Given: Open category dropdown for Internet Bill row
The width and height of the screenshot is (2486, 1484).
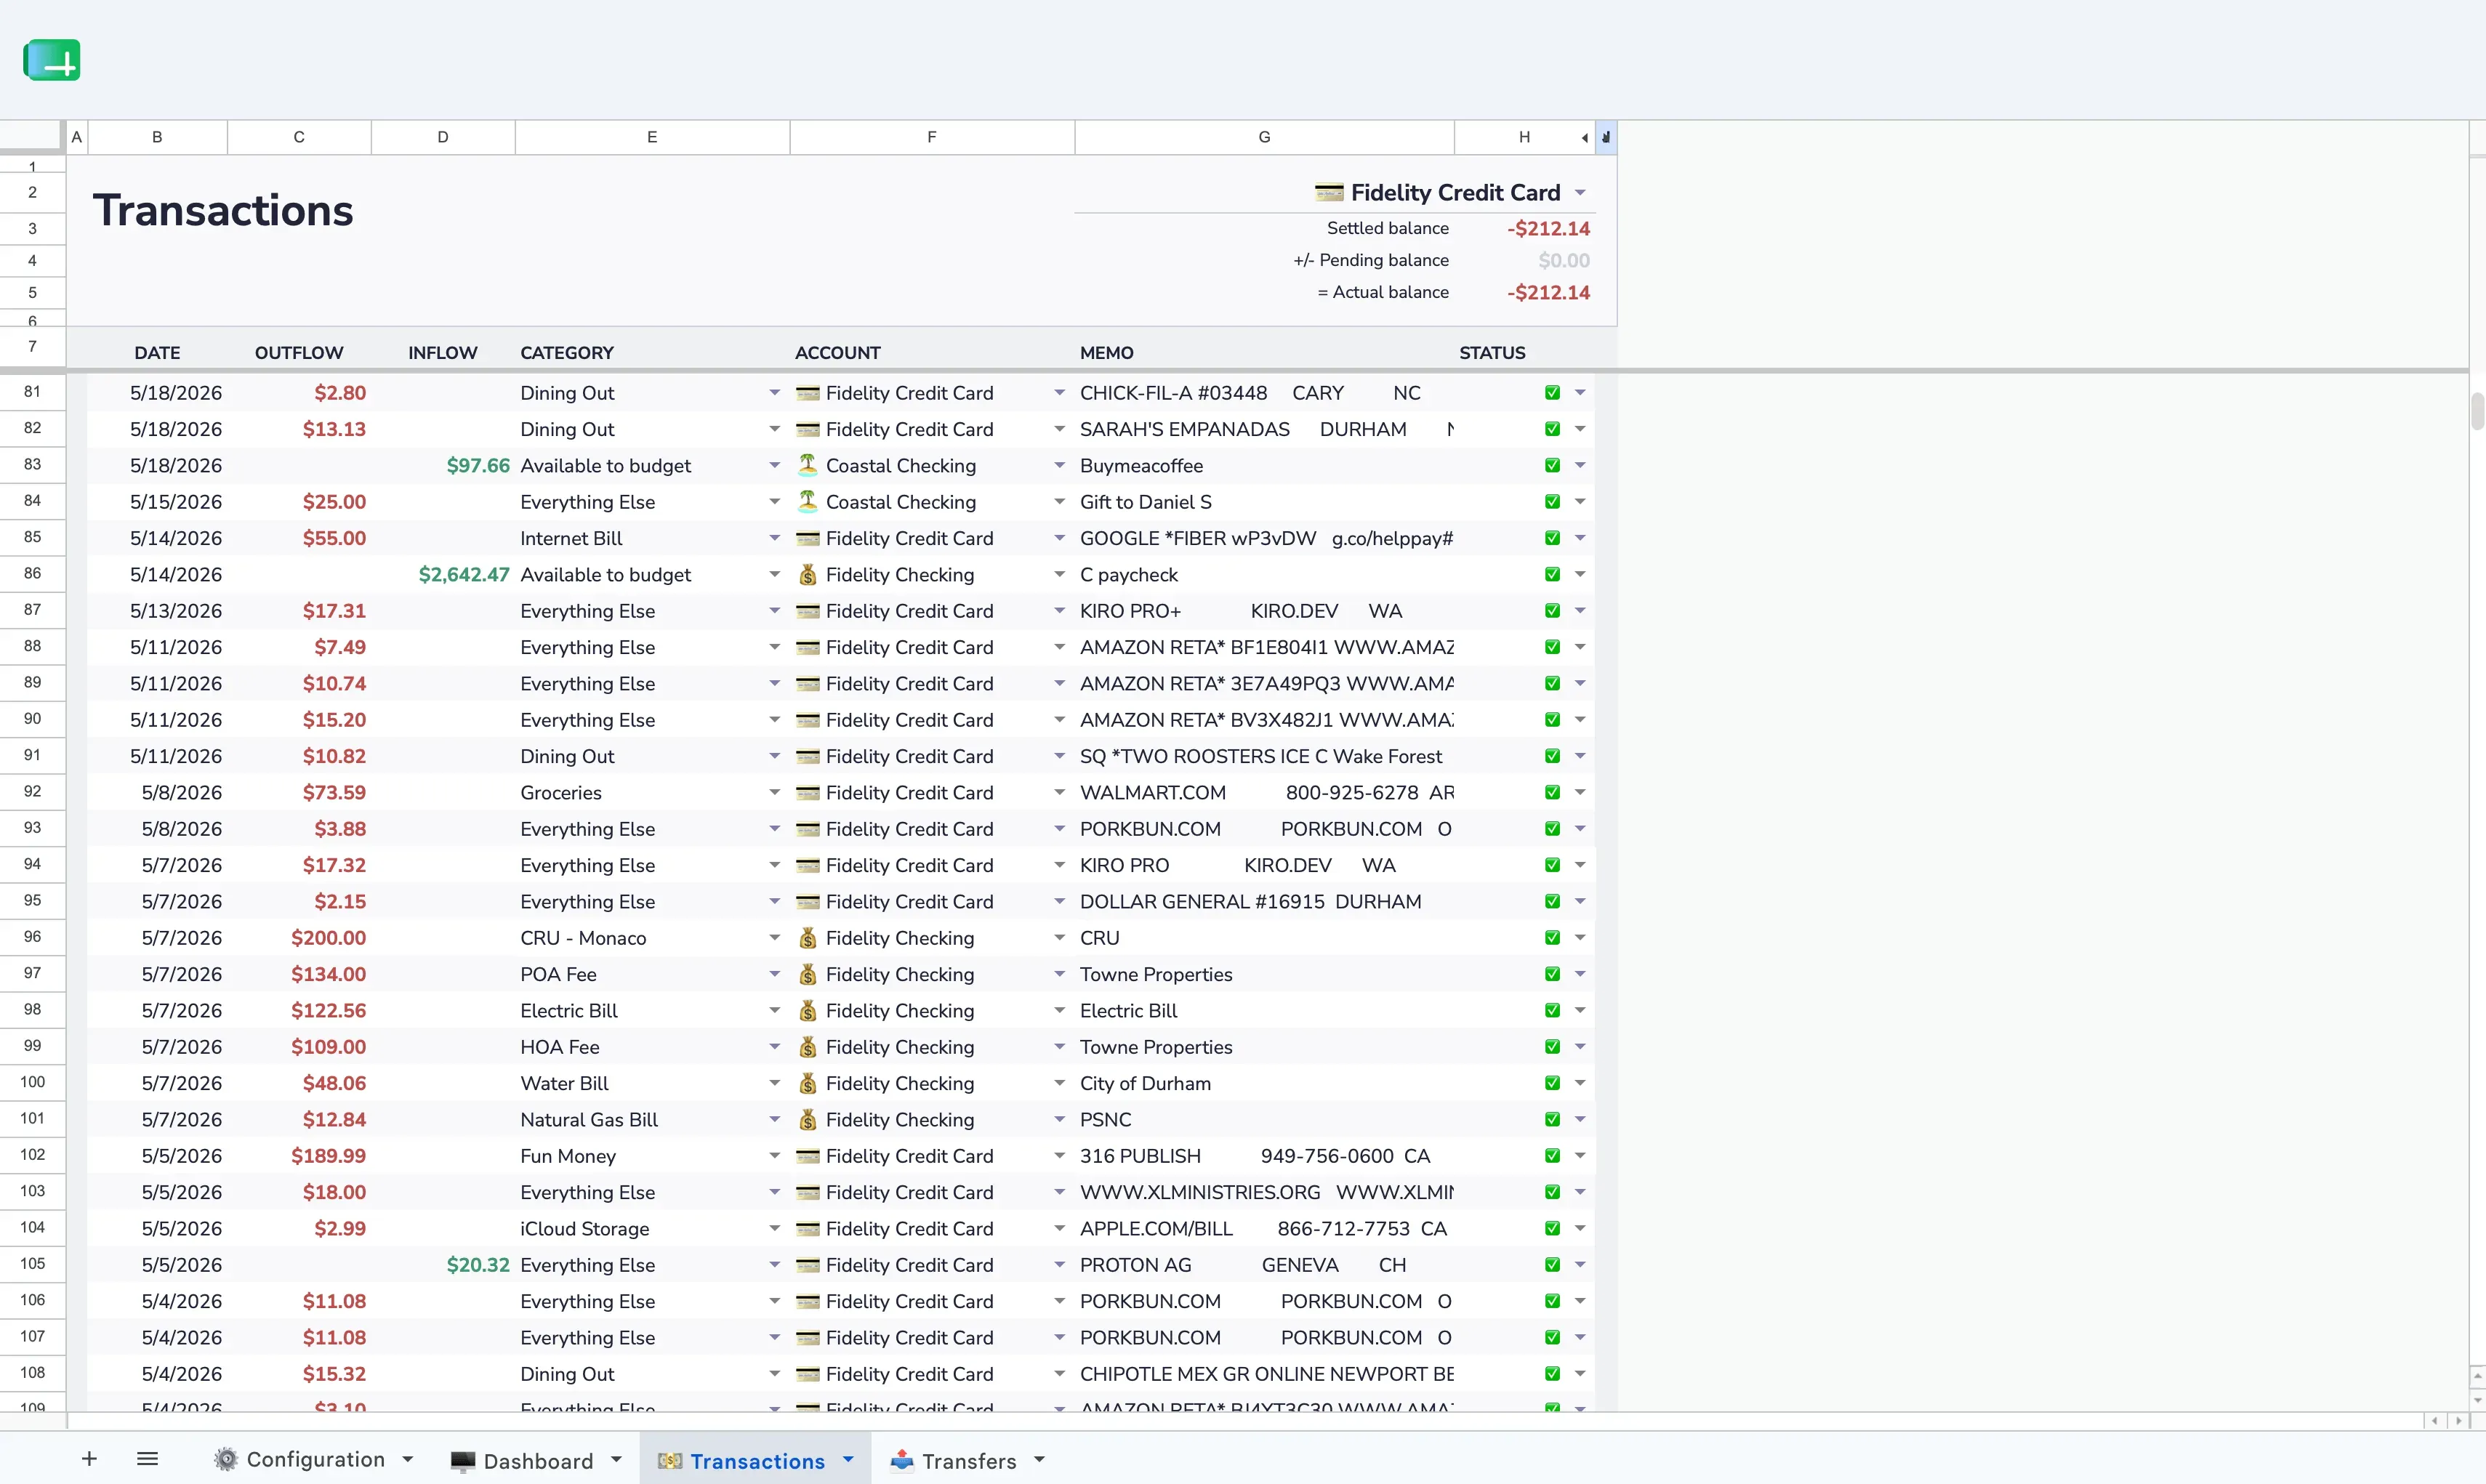Looking at the screenshot, I should click(774, 538).
